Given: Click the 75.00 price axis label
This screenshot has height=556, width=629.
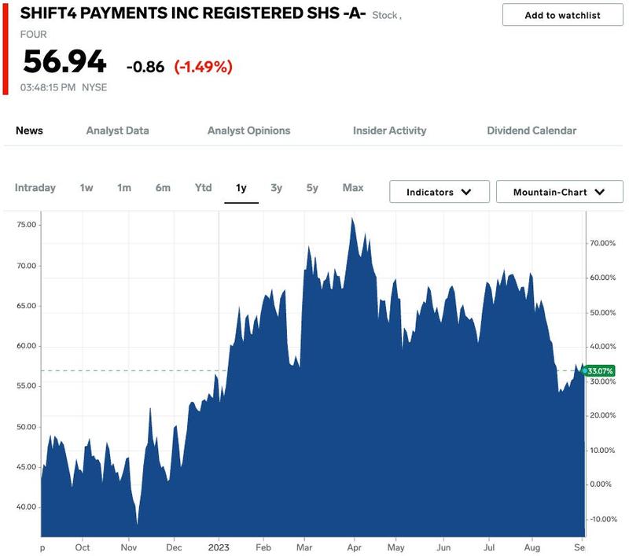Looking at the screenshot, I should click(x=27, y=225).
